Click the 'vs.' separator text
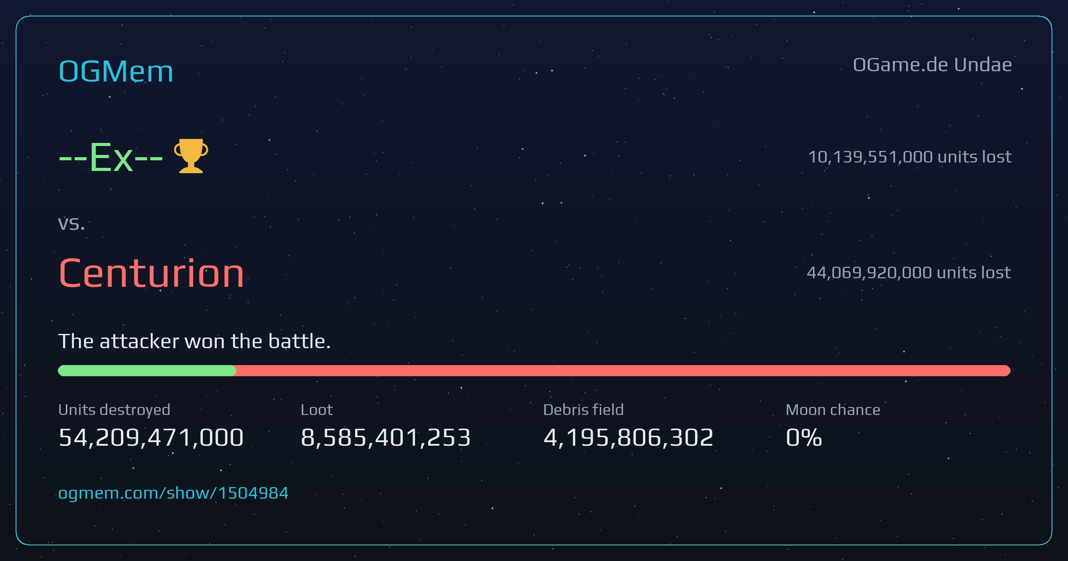 71,224
